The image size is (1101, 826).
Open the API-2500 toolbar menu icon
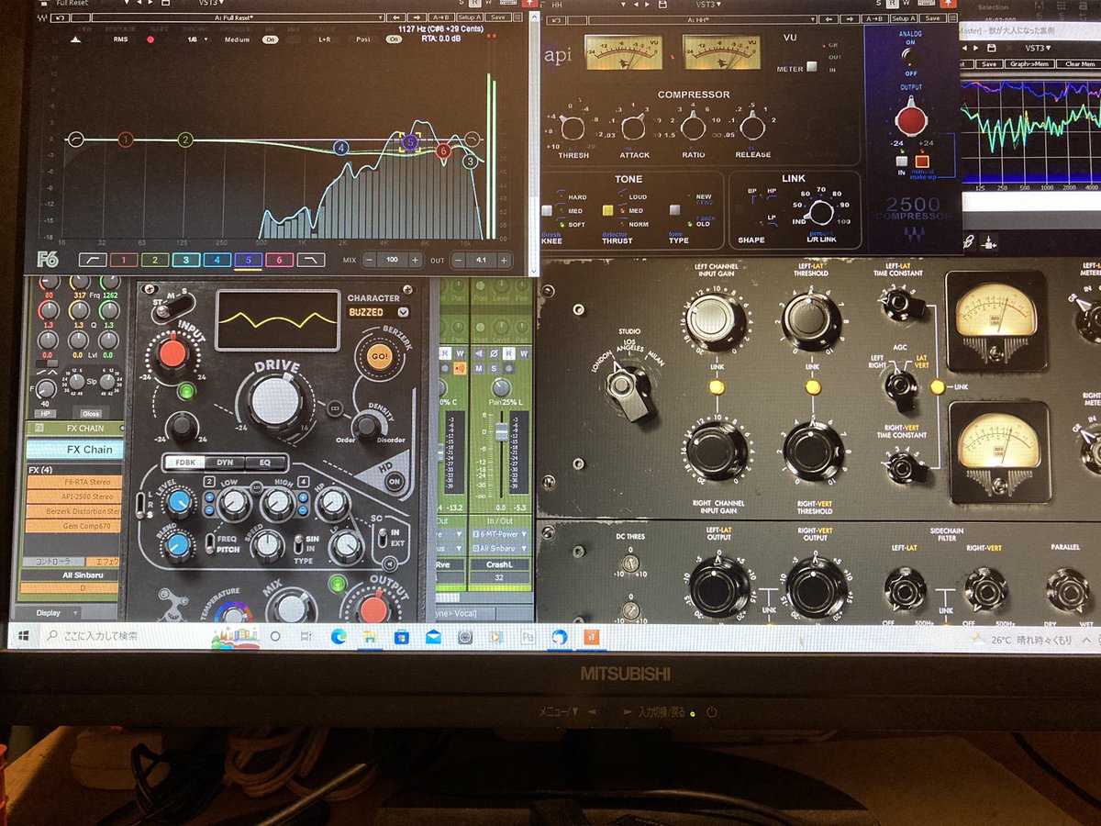pos(951,18)
